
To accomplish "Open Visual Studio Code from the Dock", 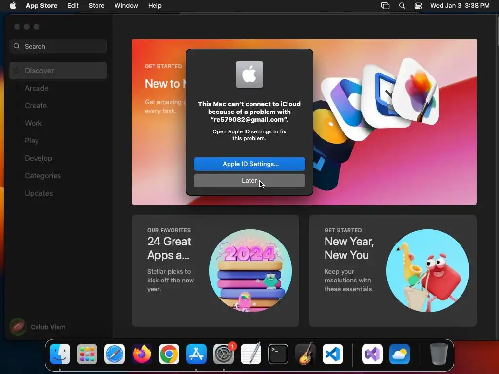I will coord(332,354).
